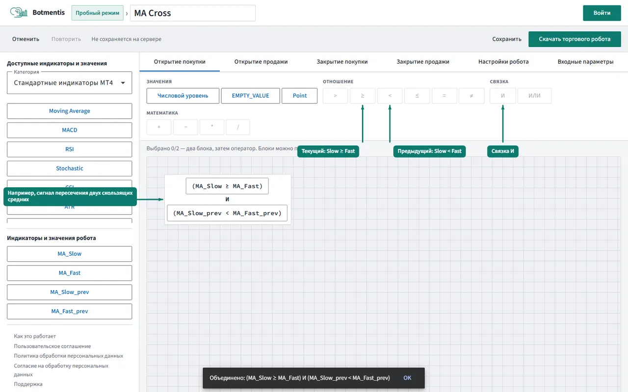628x392 pixels.
Task: Select the И connective button
Action: [x=503, y=96]
